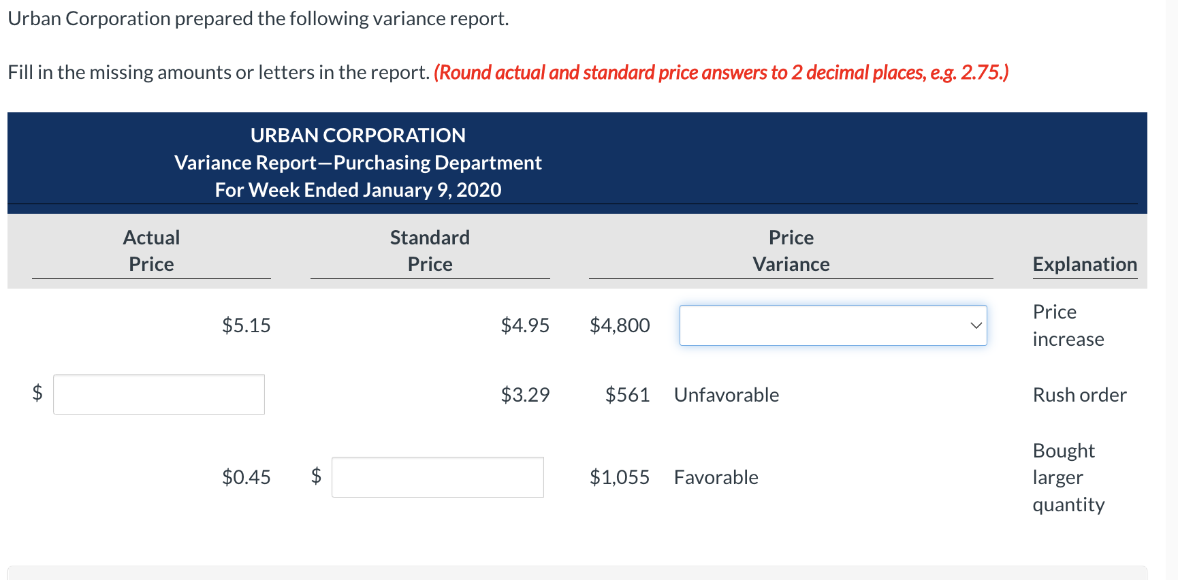Screen dimensions: 1178x580
Task: Click the Bought larger quantity explanation
Action: (1068, 477)
